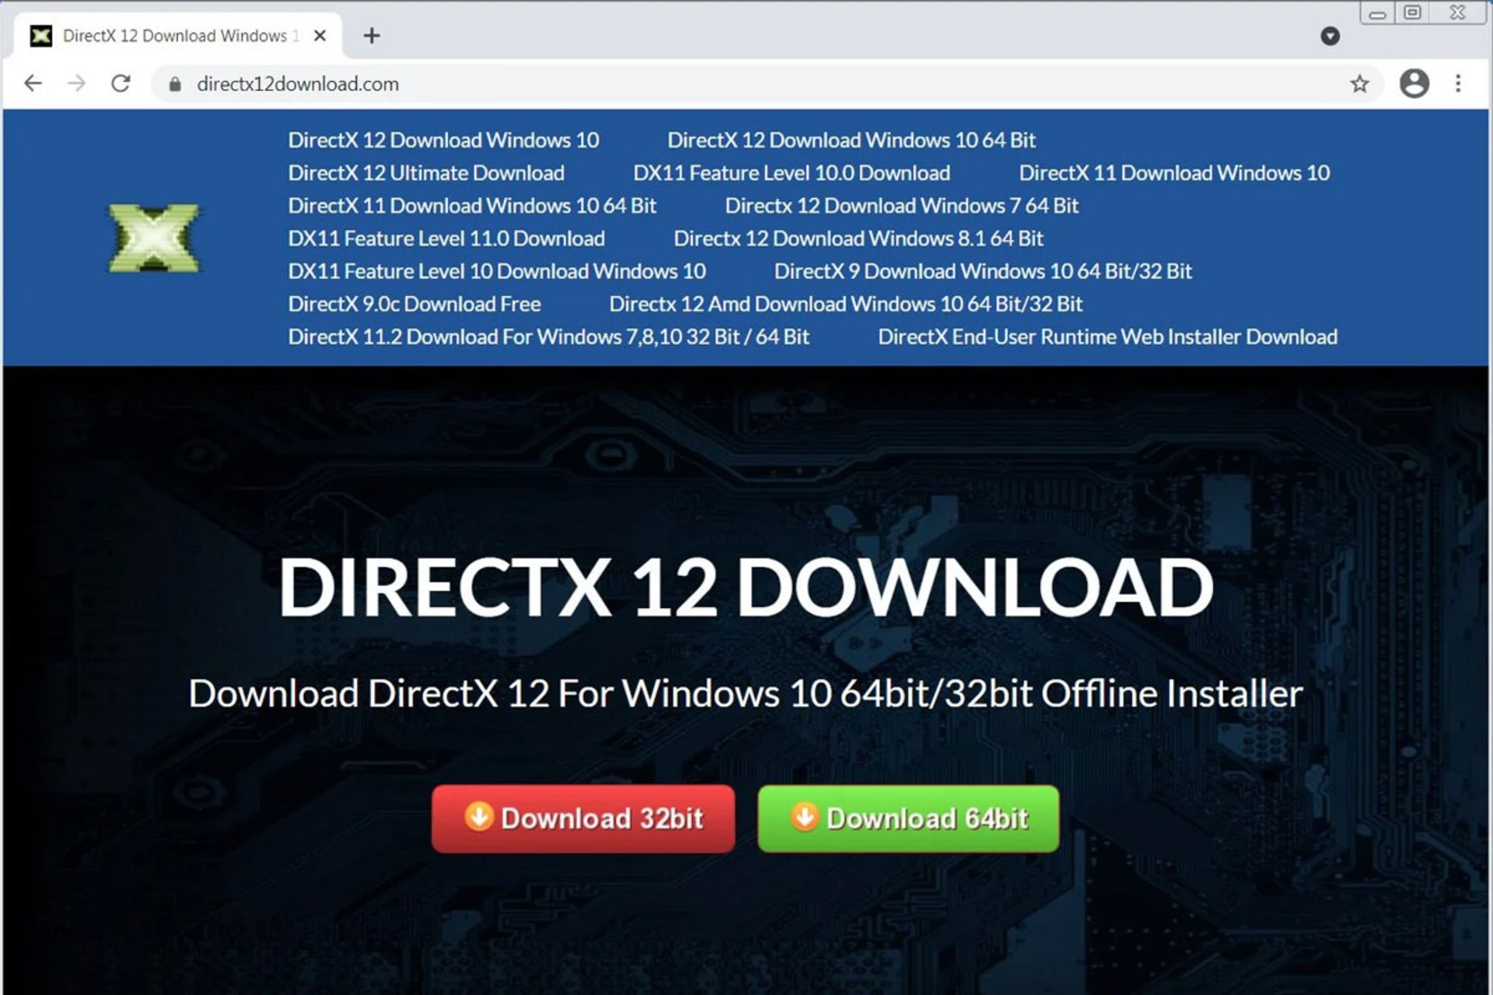
Task: Go to DirectX 9.0c Download Free
Action: pos(414,304)
